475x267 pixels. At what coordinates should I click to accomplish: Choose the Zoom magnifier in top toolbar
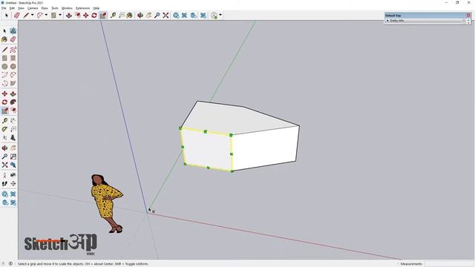coord(157,15)
